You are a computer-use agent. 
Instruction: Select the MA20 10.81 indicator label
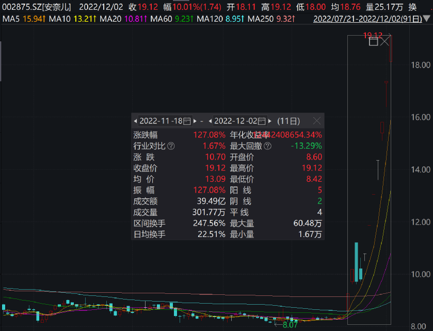click(123, 19)
